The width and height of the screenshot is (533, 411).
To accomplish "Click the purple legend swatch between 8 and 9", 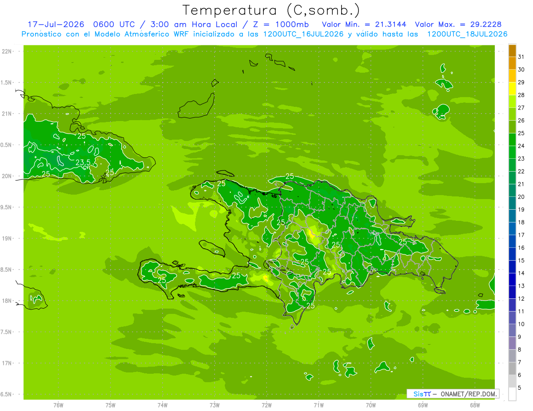I will 512,343.
